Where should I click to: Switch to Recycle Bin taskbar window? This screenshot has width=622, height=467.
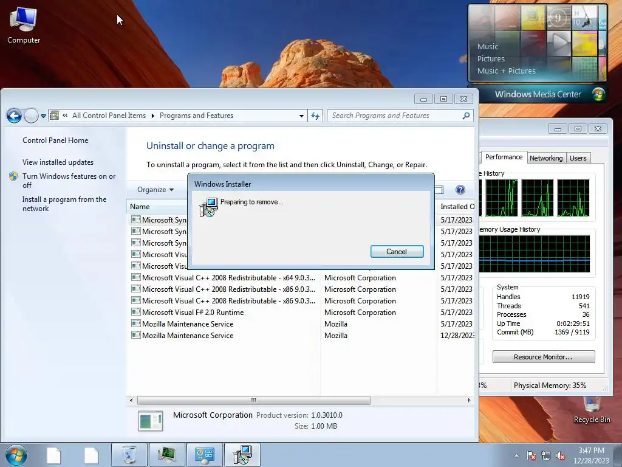129,455
